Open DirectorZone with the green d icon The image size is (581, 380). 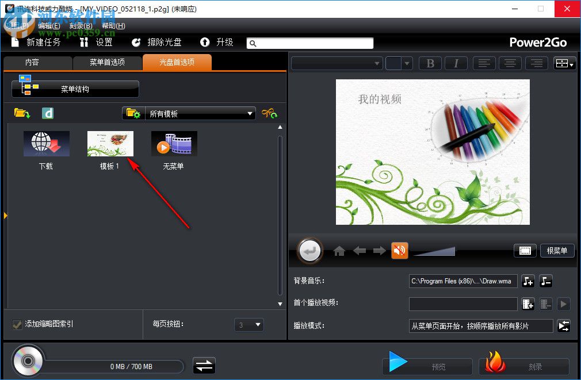click(x=48, y=113)
